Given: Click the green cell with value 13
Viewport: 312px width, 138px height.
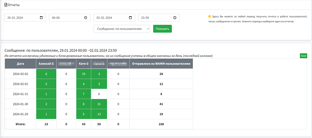Looking at the screenshot, I should coord(99,114).
